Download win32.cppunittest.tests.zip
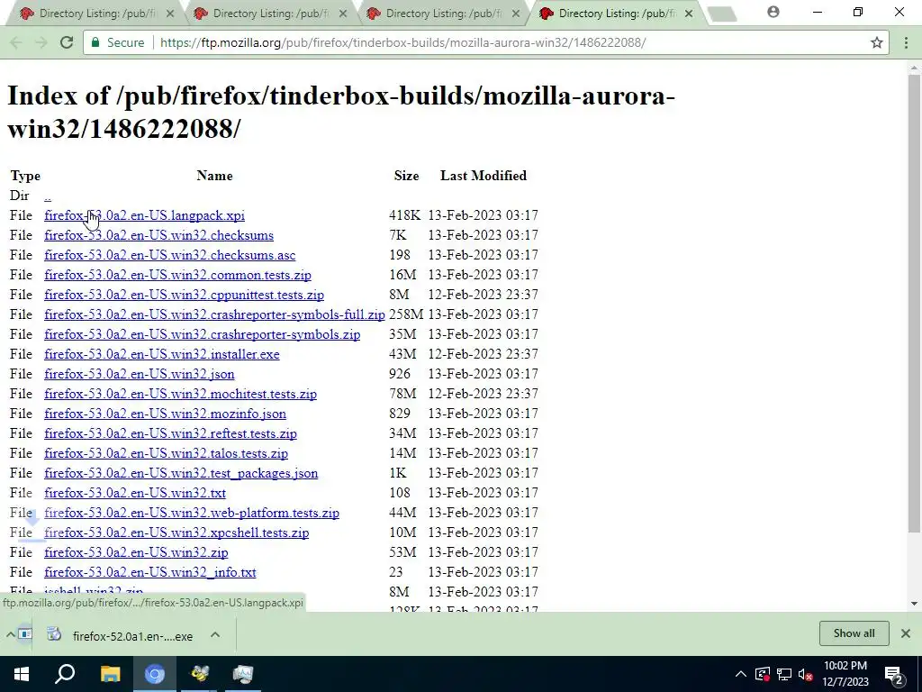This screenshot has width=922, height=692. point(184,295)
